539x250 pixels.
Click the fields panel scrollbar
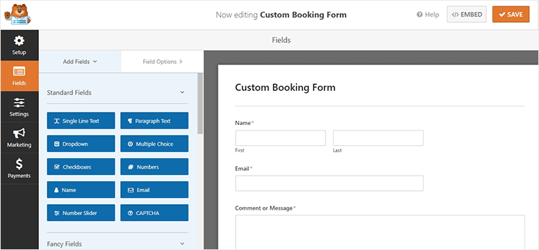click(200, 103)
